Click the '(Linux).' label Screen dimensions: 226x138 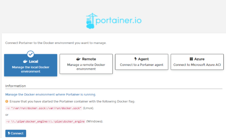pyautogui.click(x=88, y=108)
